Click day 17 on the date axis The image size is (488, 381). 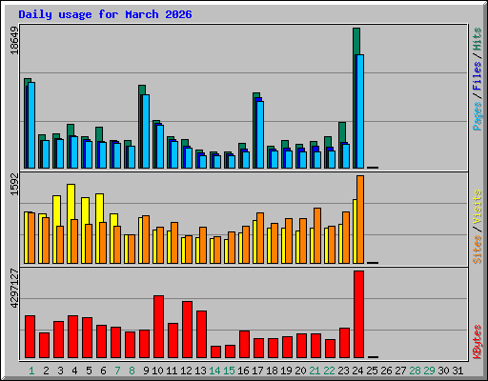click(257, 371)
